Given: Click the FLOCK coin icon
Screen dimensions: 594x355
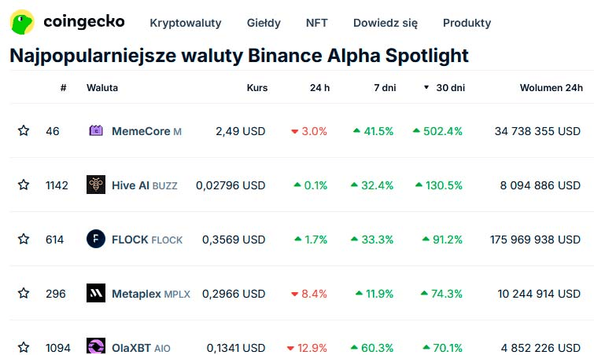Looking at the screenshot, I should (96, 240).
